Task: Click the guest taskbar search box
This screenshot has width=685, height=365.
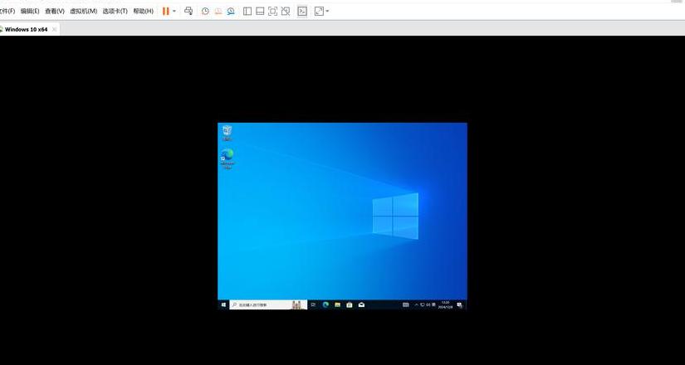Action: 268,304
